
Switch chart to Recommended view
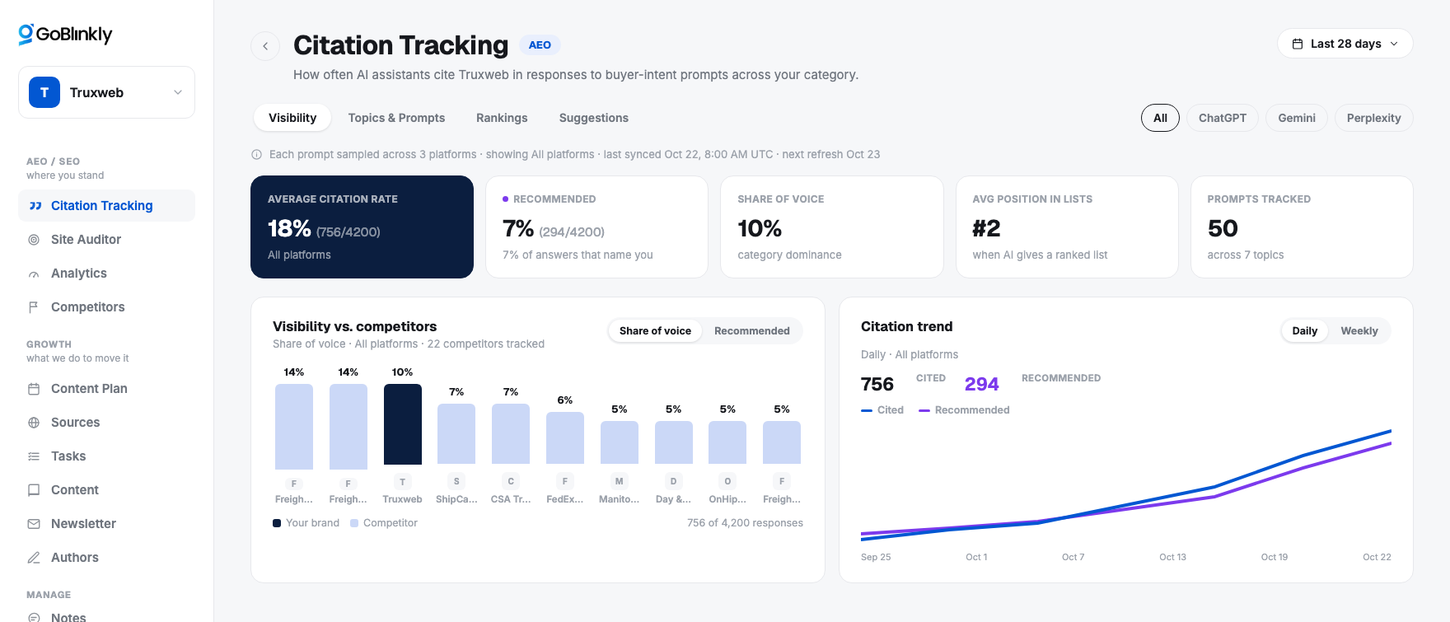[x=751, y=331]
